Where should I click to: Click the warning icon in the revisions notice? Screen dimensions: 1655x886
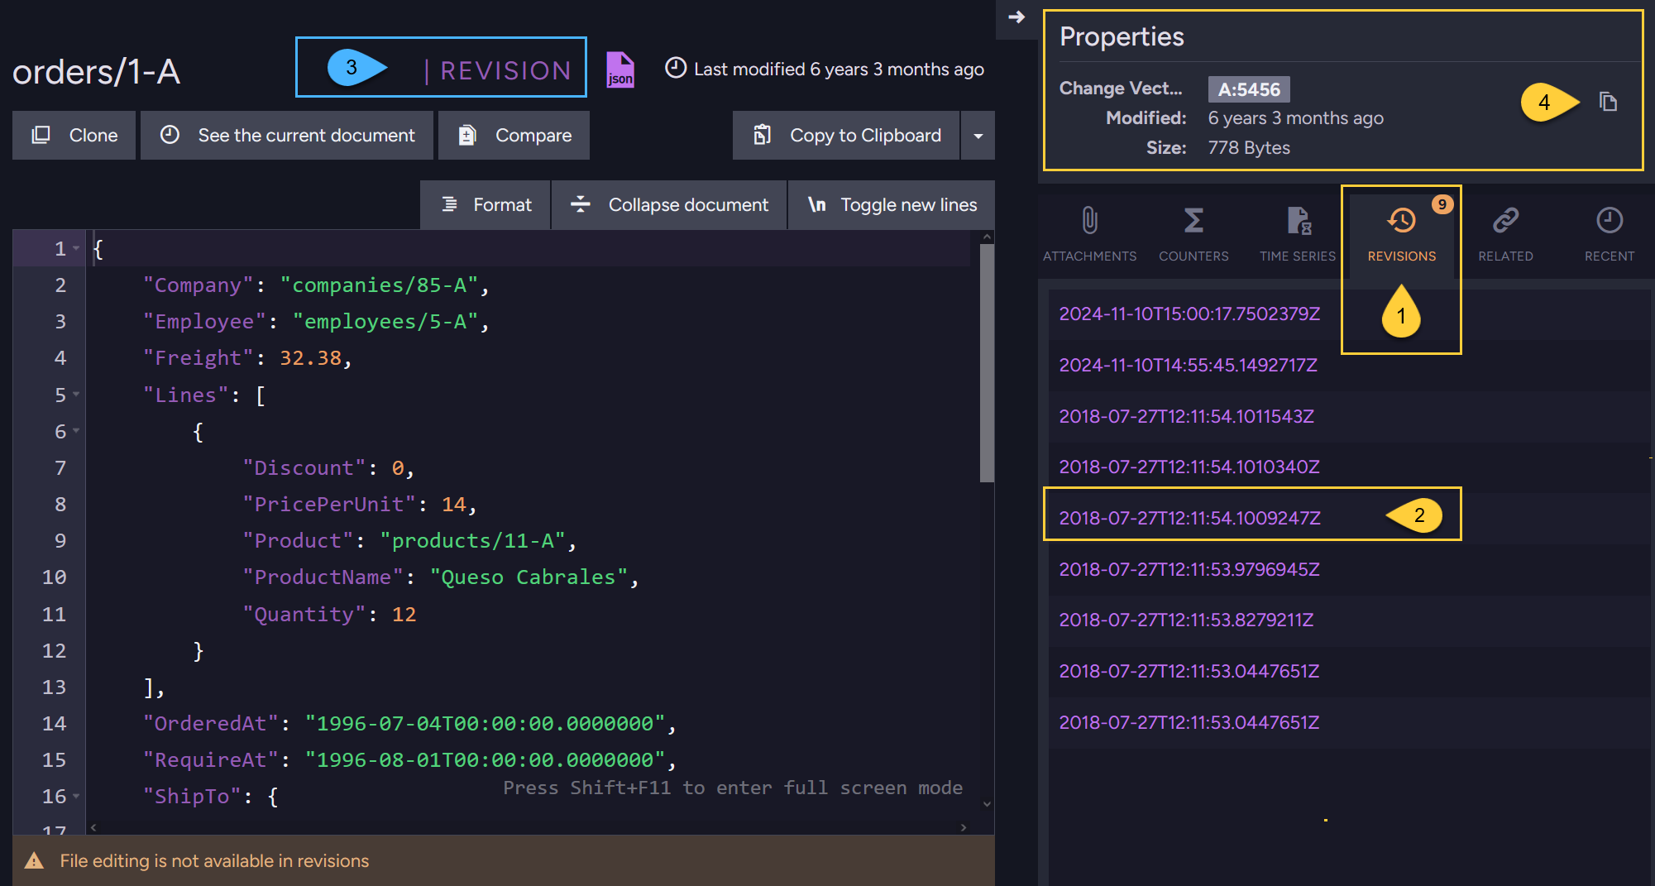click(x=34, y=860)
